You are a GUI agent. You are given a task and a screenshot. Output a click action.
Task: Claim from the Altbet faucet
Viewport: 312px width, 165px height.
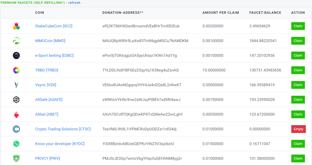298,114
